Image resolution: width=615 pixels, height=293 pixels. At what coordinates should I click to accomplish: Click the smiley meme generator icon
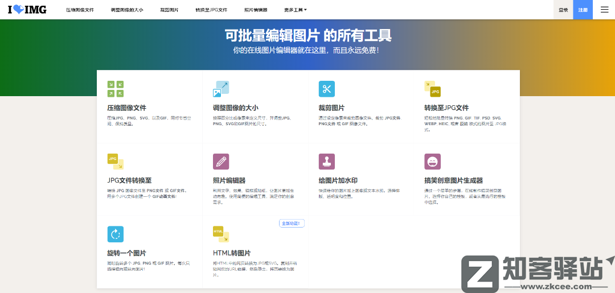point(432,162)
